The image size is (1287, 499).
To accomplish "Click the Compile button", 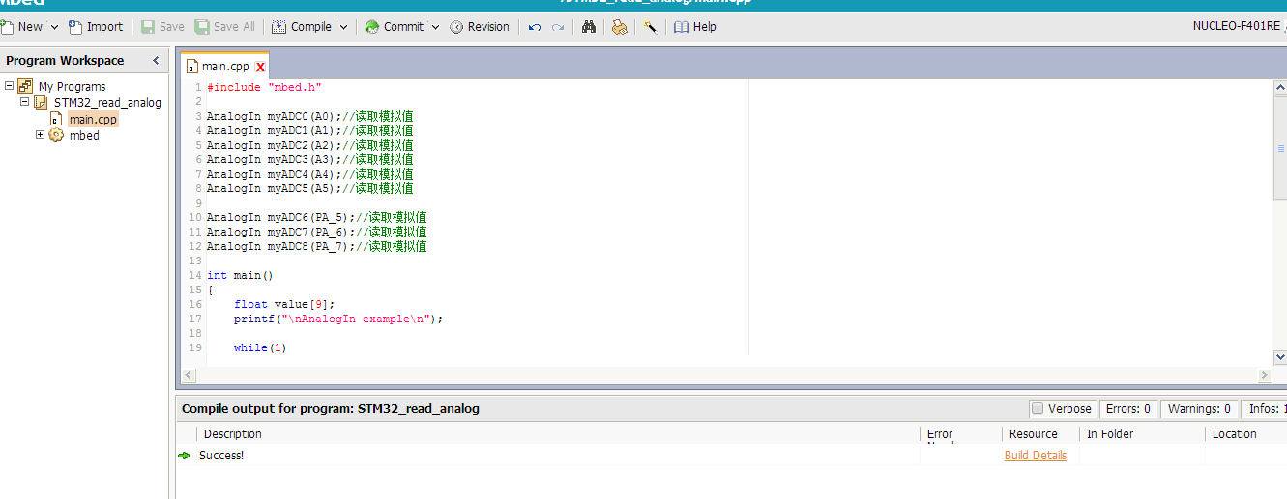I will tap(302, 27).
